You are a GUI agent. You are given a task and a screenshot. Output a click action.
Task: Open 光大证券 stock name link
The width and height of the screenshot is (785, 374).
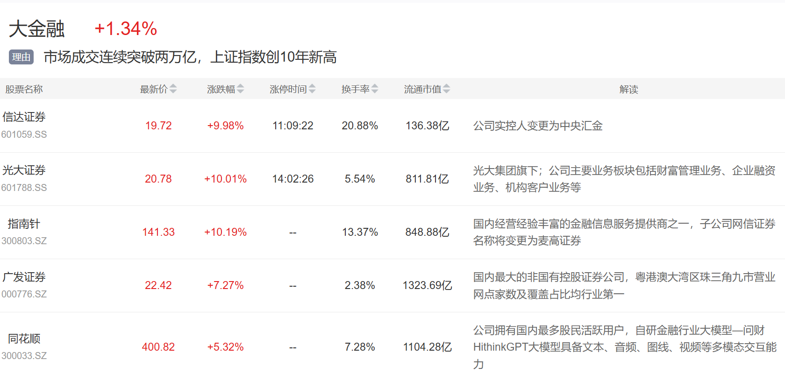point(24,170)
